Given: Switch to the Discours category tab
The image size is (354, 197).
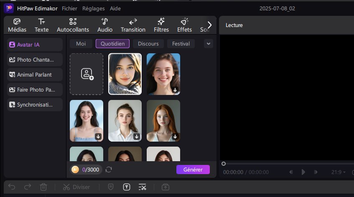Looking at the screenshot, I should tap(148, 44).
